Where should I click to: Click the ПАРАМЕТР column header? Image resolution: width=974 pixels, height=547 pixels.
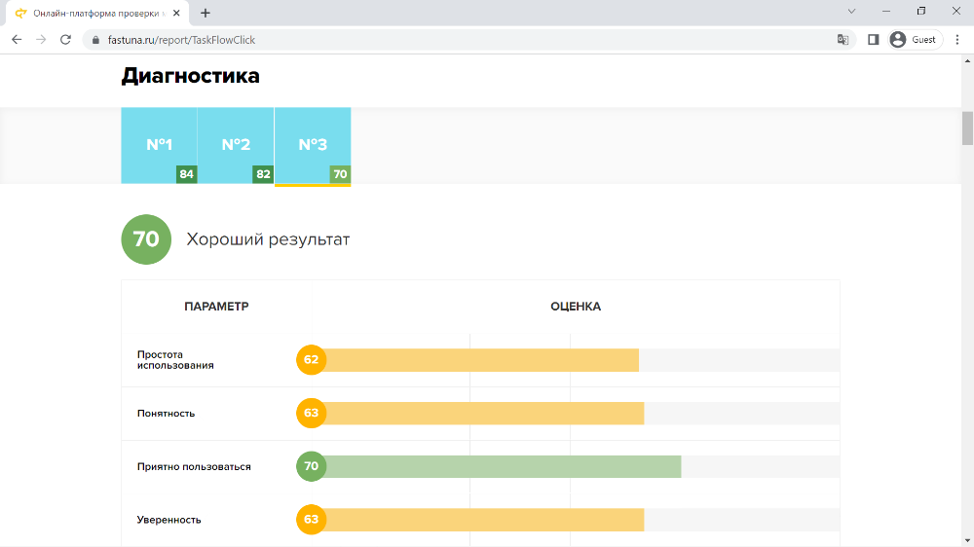216,306
